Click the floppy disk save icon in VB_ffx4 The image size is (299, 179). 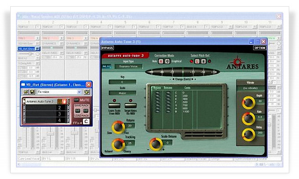tap(32, 92)
